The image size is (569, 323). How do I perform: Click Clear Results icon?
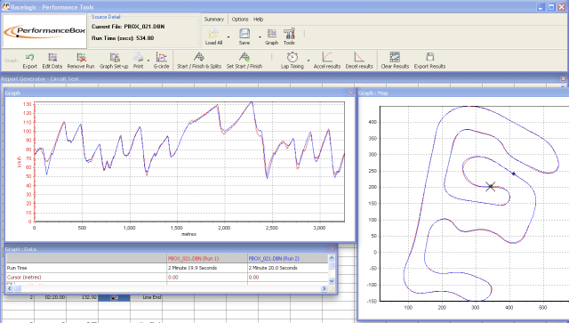395,57
